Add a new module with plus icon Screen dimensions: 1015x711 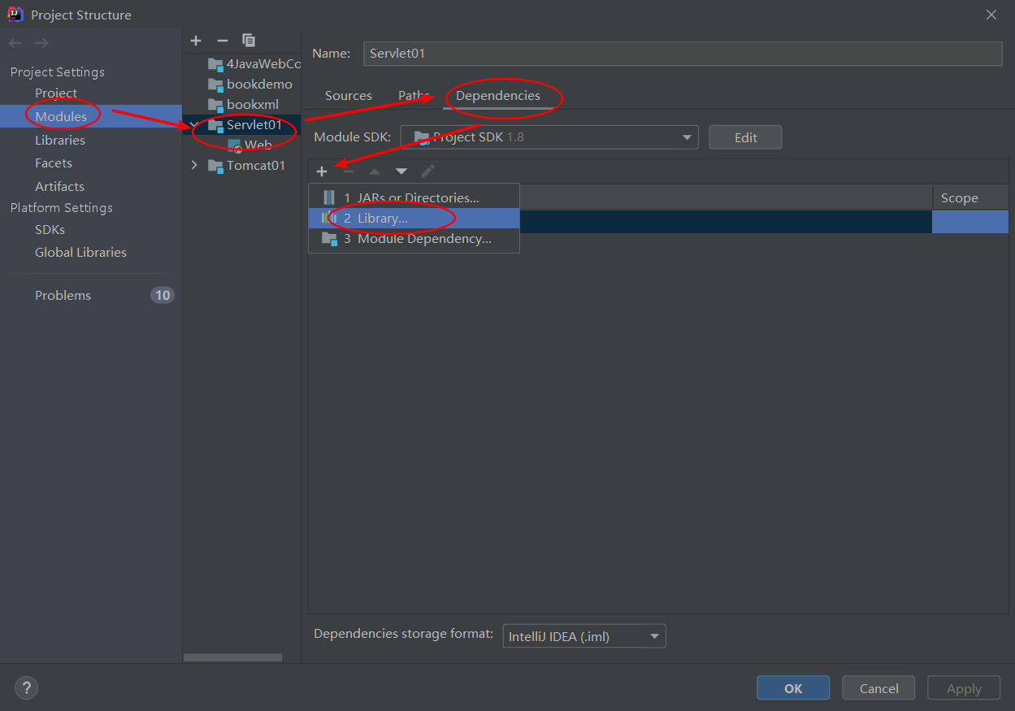click(196, 40)
